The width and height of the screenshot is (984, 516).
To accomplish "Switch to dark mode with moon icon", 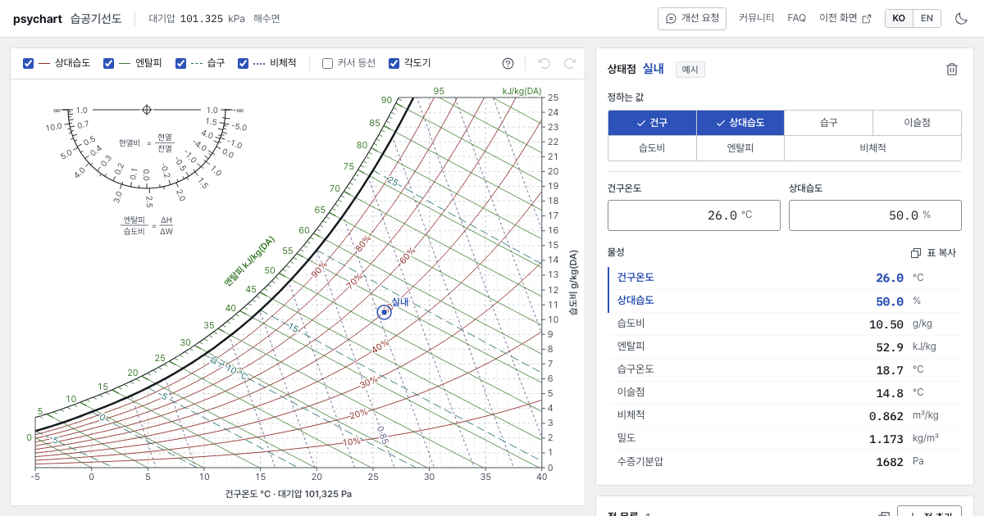I will (x=962, y=18).
